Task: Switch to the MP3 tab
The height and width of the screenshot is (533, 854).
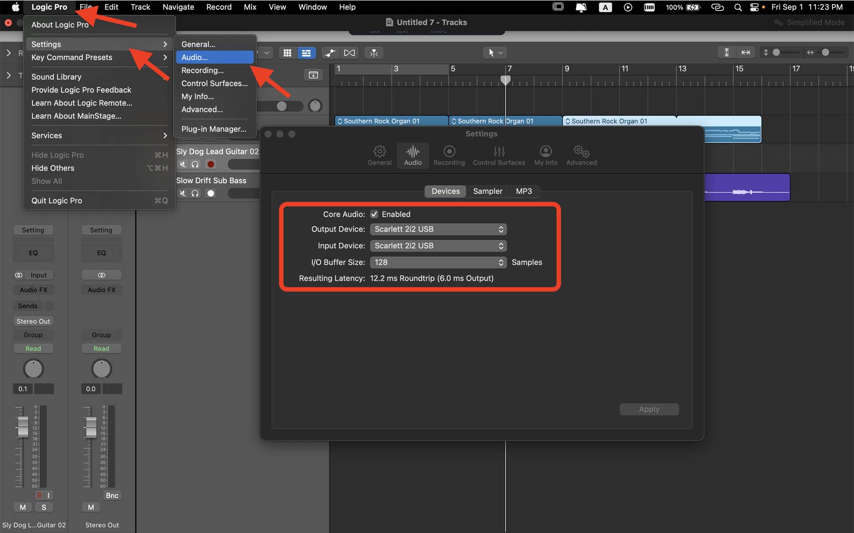Action: [524, 191]
